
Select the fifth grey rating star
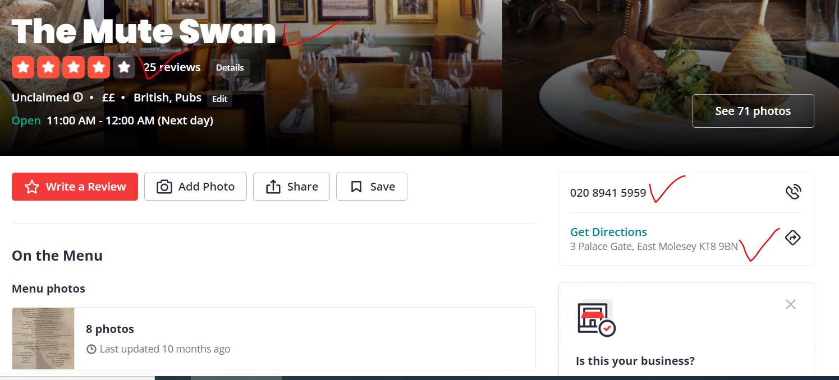(124, 67)
